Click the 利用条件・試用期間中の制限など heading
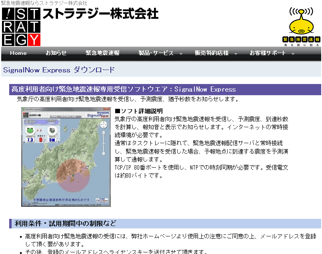 (x=65, y=224)
